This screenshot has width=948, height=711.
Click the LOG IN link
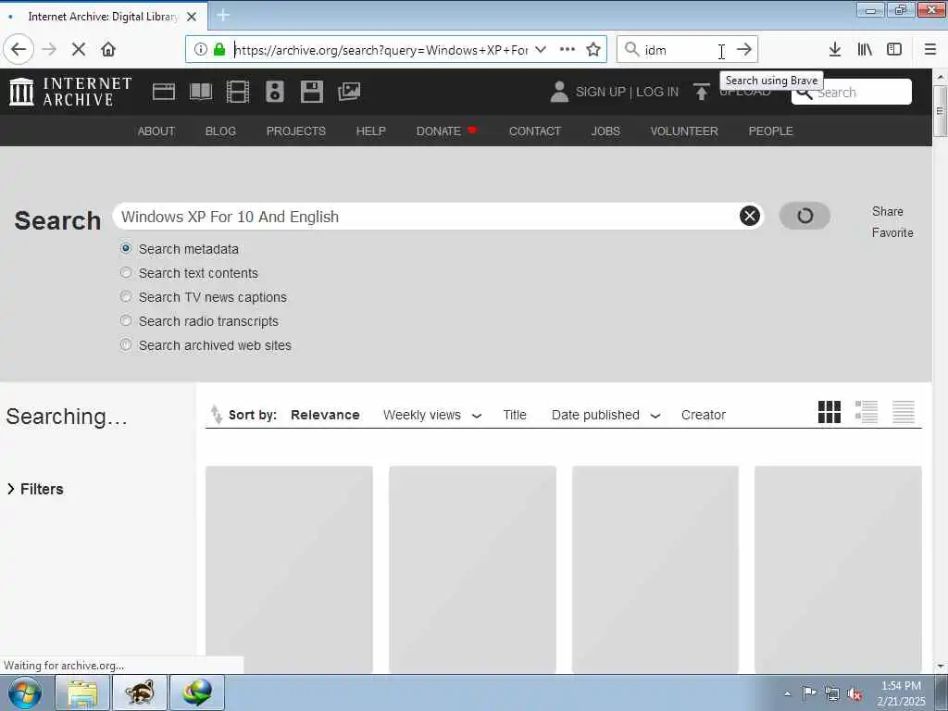657,92
